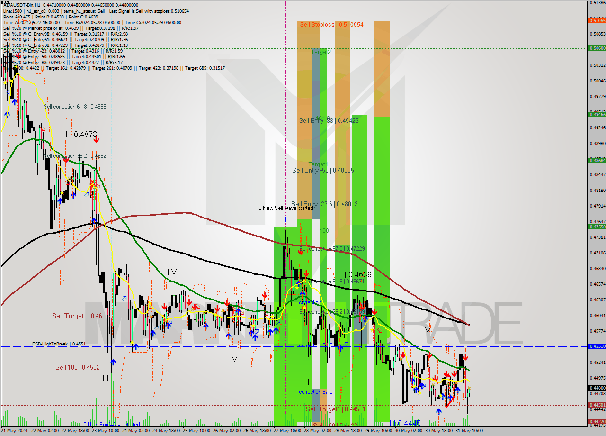
Task: Click the 'correction 87.5' blue label
Action: 316,392
